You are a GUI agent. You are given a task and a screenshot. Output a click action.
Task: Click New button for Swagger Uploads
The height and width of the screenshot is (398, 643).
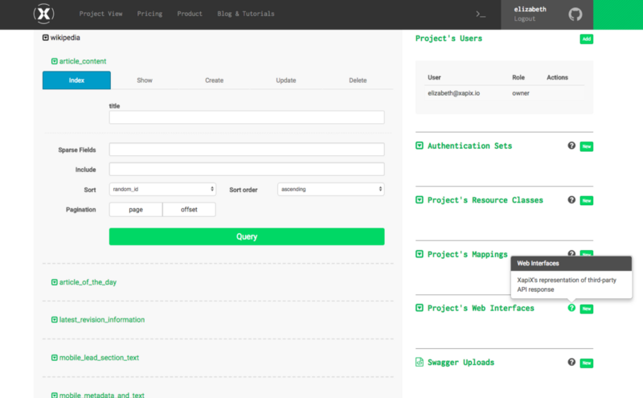[x=587, y=363]
